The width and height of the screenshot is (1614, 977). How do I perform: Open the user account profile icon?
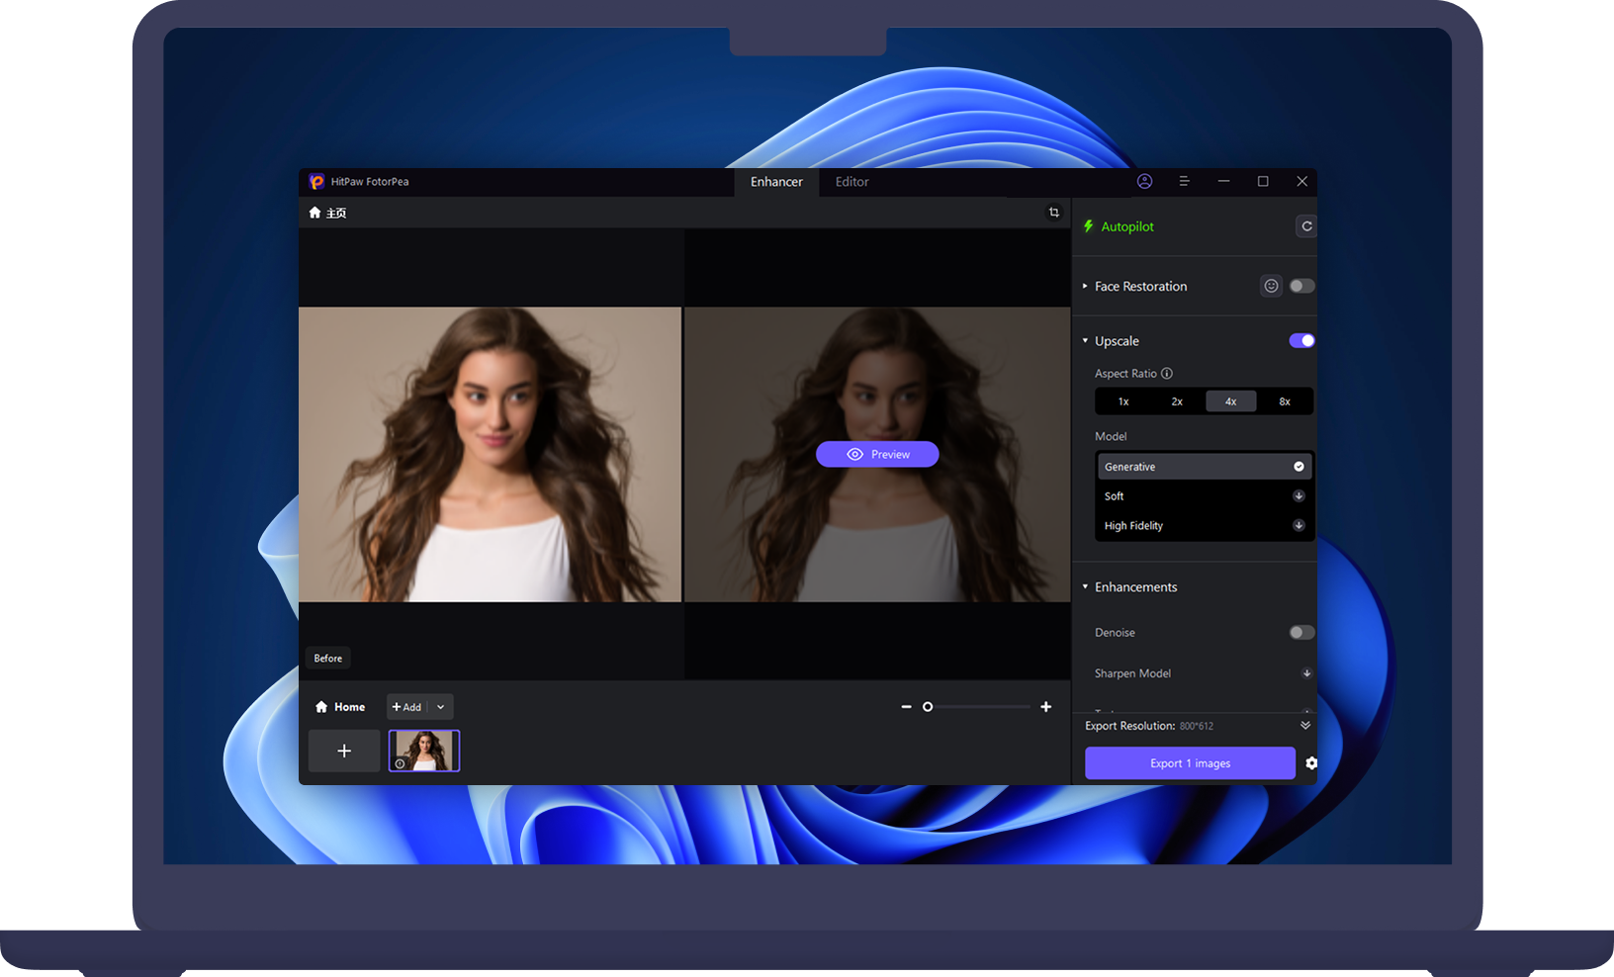[1144, 182]
